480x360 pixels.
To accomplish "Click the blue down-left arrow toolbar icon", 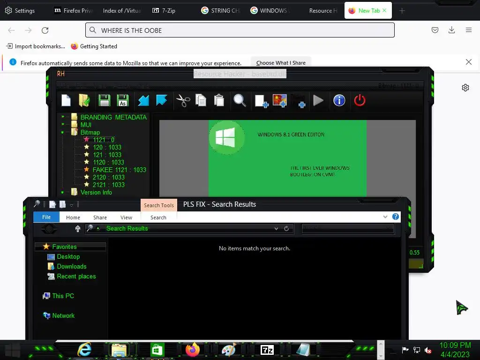I will click(143, 100).
